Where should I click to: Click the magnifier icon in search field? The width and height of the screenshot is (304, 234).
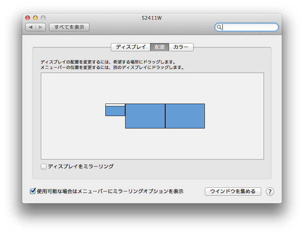pos(219,27)
